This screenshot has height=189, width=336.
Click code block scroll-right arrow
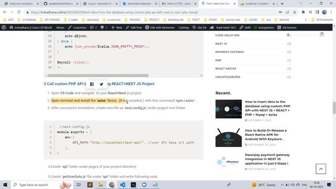201,76
